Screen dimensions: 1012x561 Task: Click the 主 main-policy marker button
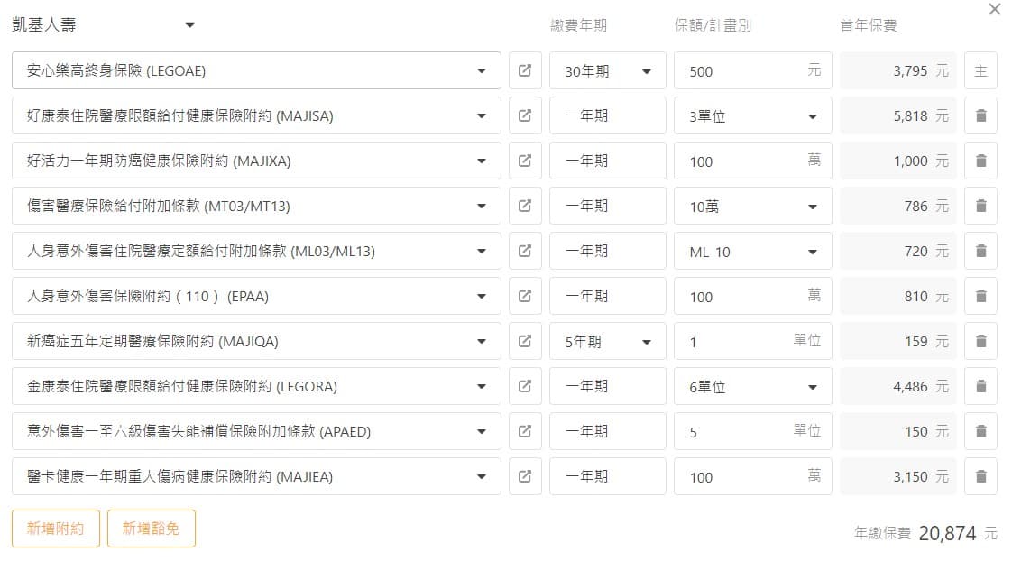[x=980, y=70]
